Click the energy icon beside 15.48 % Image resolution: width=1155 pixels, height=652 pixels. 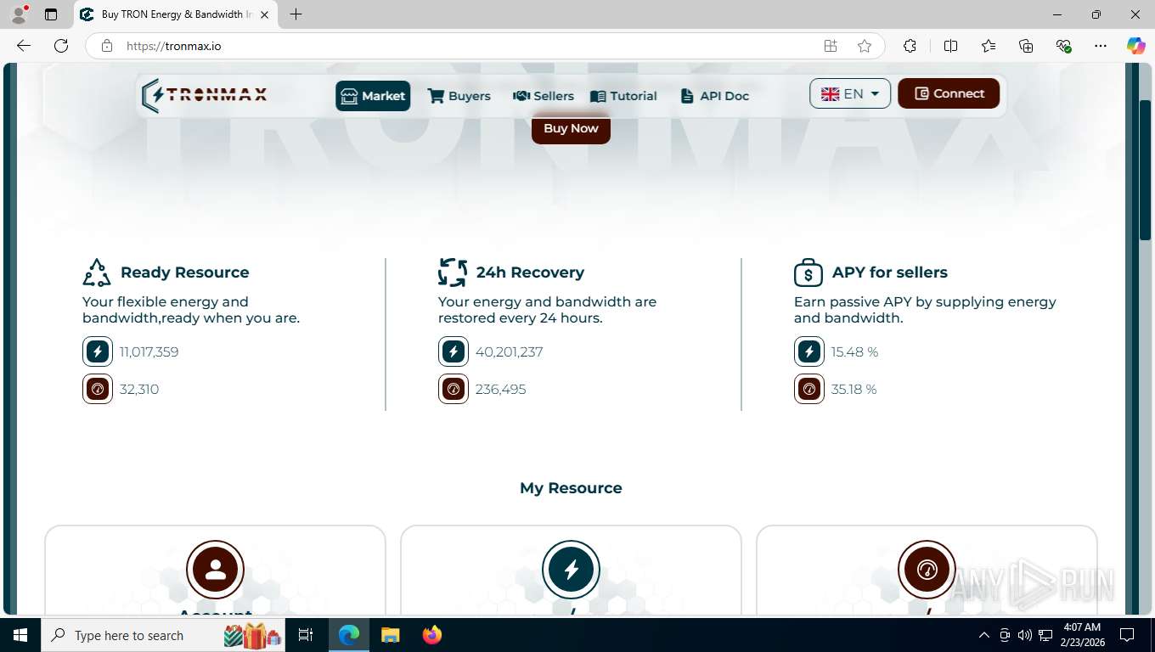coord(809,351)
